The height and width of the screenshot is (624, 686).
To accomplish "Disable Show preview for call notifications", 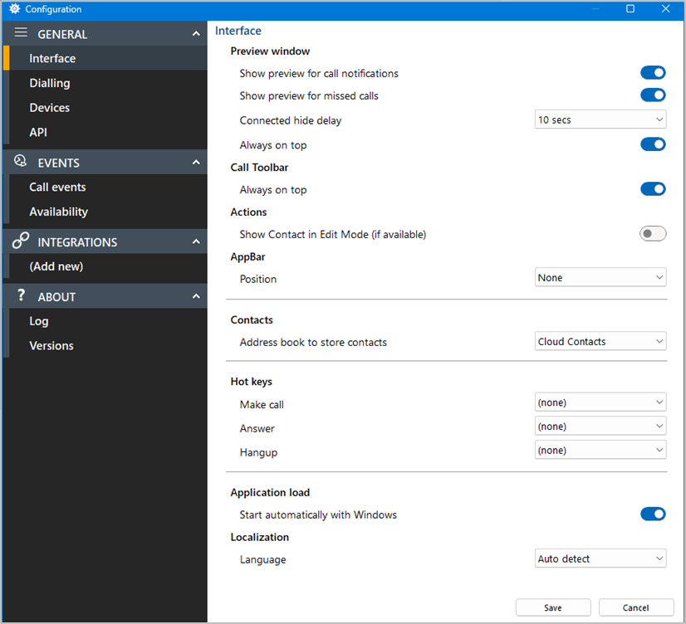I will (x=653, y=73).
